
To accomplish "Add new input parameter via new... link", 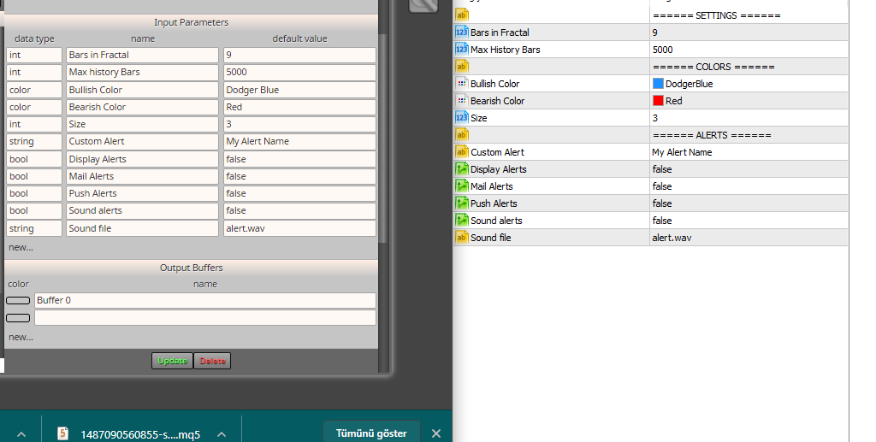I will coord(21,247).
